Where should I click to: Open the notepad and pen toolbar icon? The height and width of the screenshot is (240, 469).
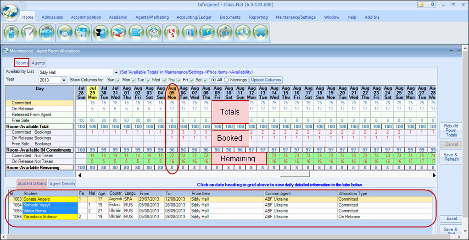point(29,33)
